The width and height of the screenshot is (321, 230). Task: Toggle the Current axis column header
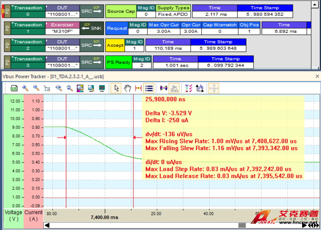(34, 215)
